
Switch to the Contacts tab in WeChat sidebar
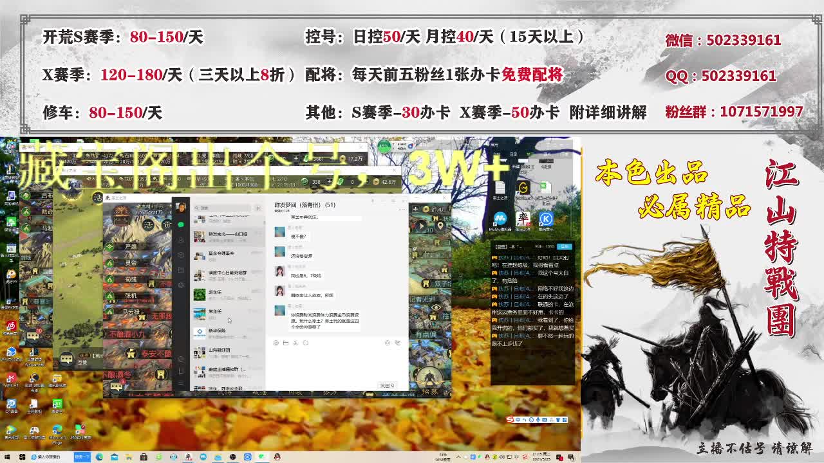click(181, 241)
